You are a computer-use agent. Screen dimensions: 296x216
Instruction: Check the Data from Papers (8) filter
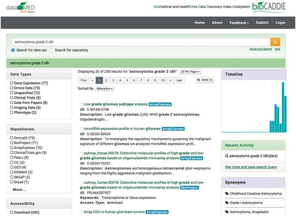tap(11, 102)
